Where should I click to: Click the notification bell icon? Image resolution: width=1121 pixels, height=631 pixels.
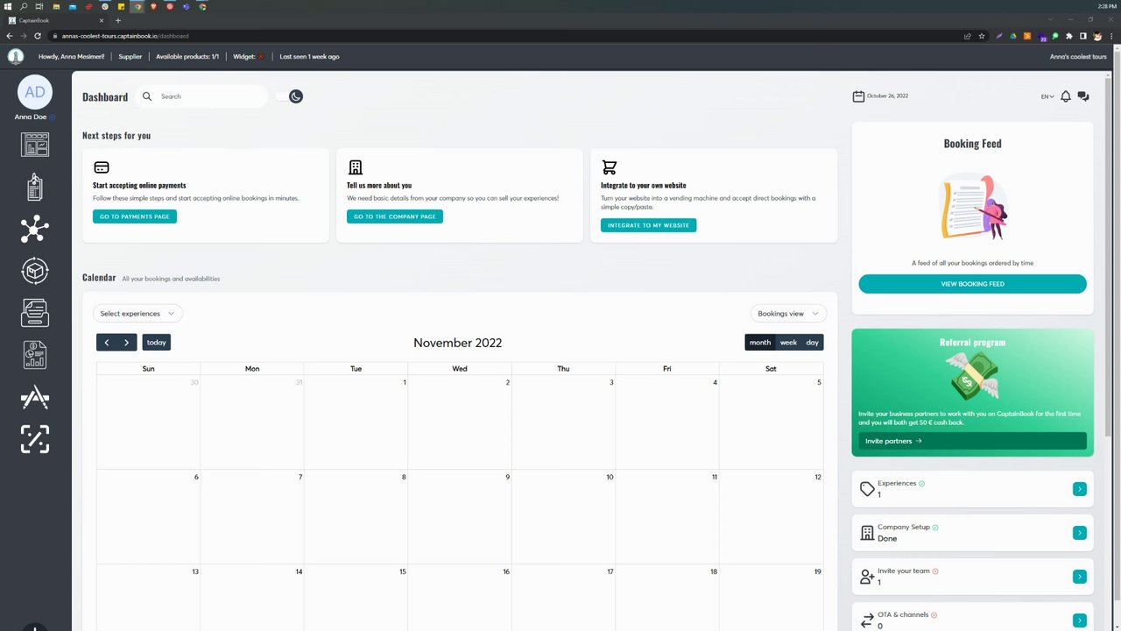1066,96
